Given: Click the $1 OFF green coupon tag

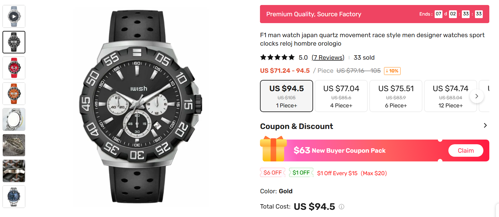Looking at the screenshot, I should pos(301,173).
